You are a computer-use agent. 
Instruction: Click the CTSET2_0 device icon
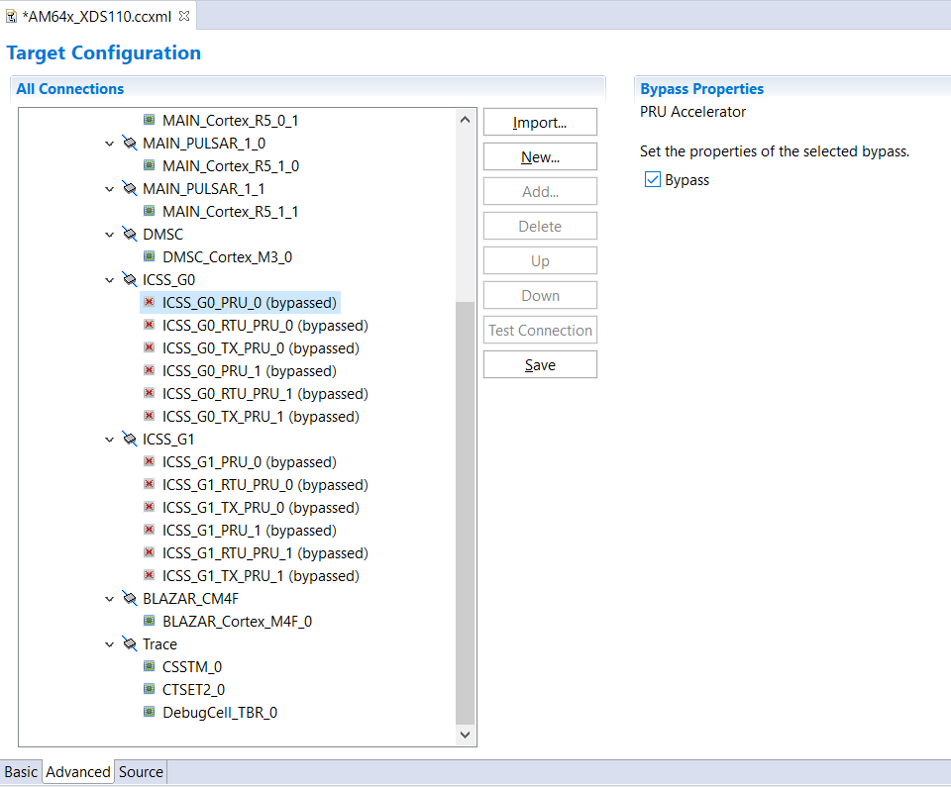point(150,690)
